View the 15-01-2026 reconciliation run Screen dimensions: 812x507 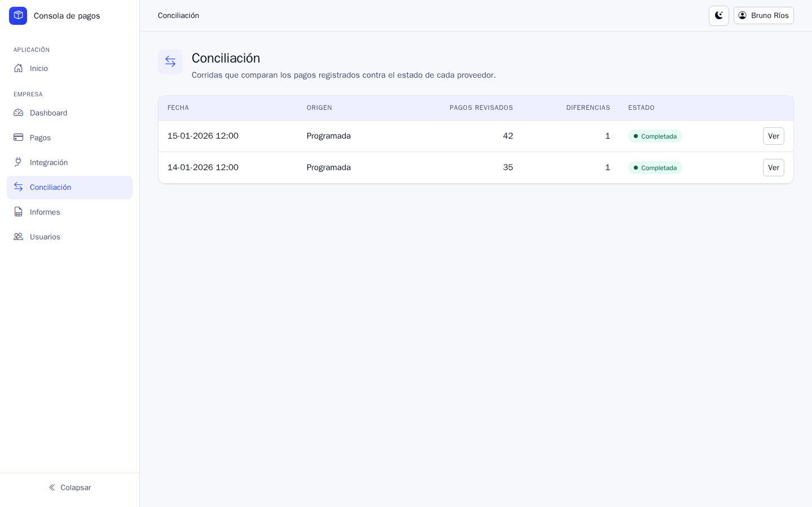coord(774,136)
